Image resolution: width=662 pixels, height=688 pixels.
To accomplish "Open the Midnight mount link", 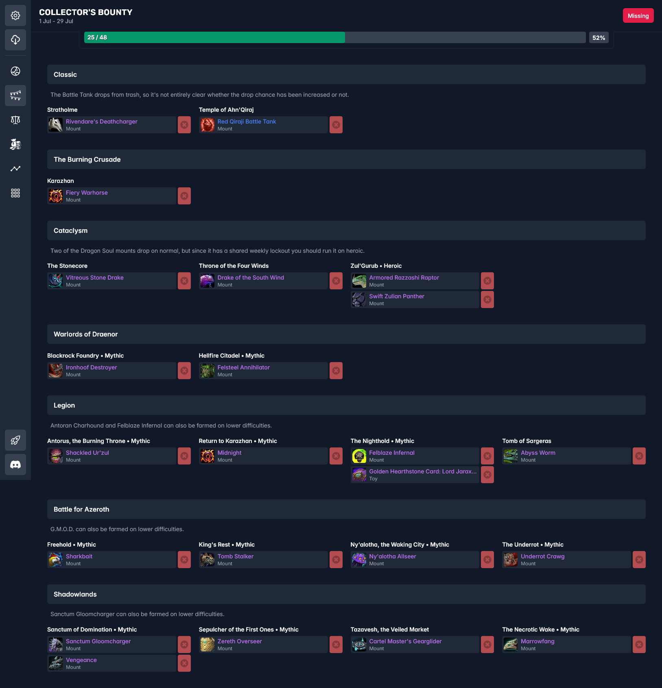I will tap(229, 453).
